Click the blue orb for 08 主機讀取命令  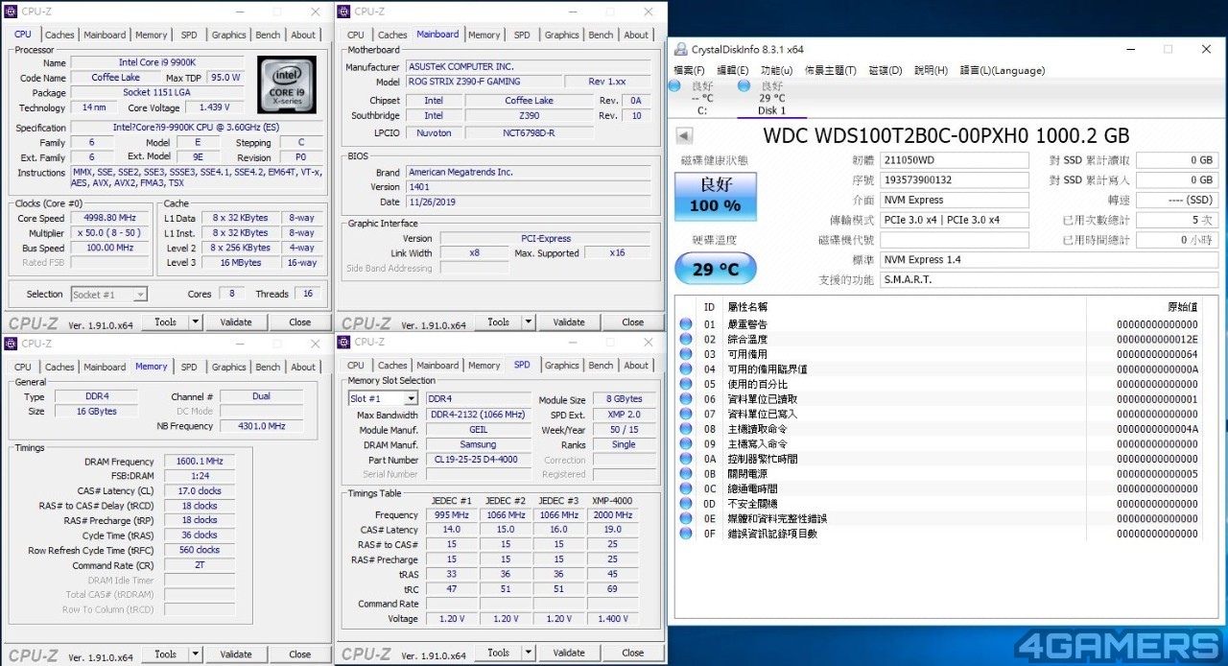point(686,429)
